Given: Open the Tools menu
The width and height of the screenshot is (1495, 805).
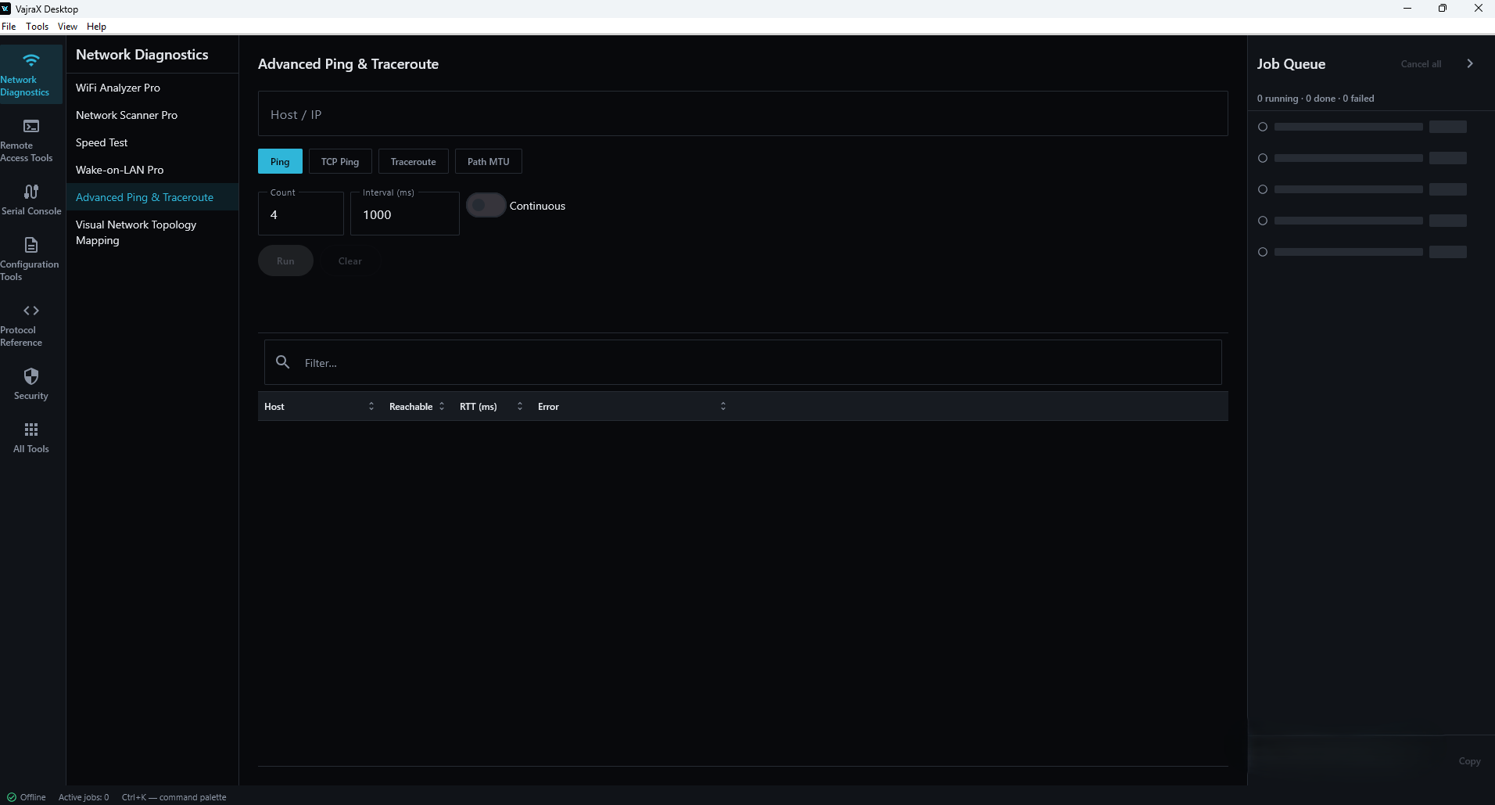Looking at the screenshot, I should (x=37, y=26).
